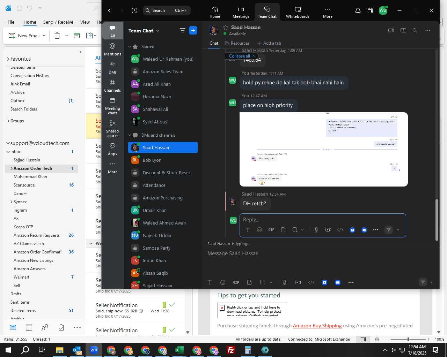This screenshot has width=447, height=357.
Task: Open Outlook People view icon
Action: 45,327
